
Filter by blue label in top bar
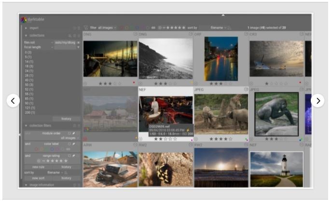(137, 27)
